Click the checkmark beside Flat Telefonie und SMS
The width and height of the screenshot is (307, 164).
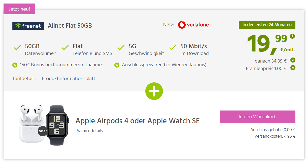click(65, 47)
